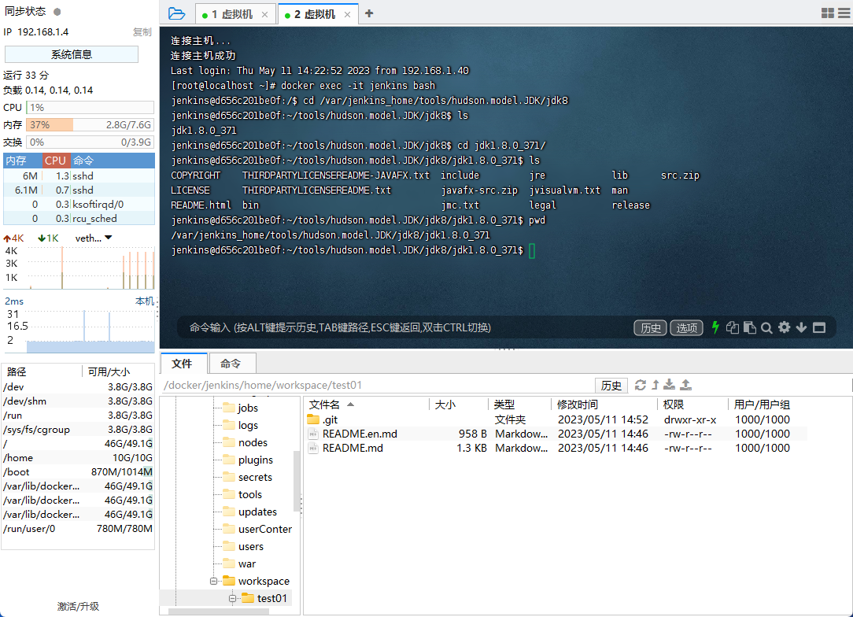
Task: Open the hamburger main menu
Action: pos(844,13)
